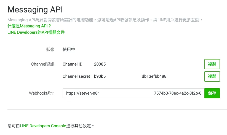Open LINE Developers的API相關文件 link
Viewport: 227px width, 135px height.
pos(36,32)
